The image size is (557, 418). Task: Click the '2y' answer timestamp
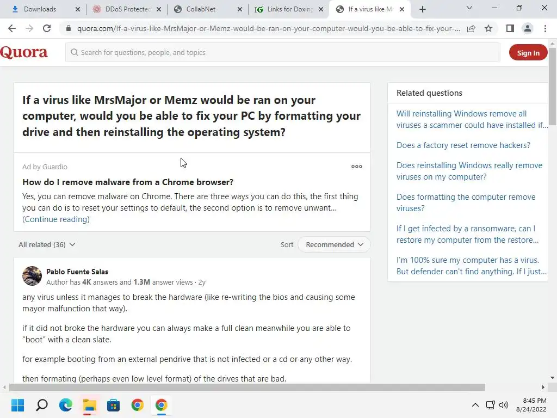point(202,282)
